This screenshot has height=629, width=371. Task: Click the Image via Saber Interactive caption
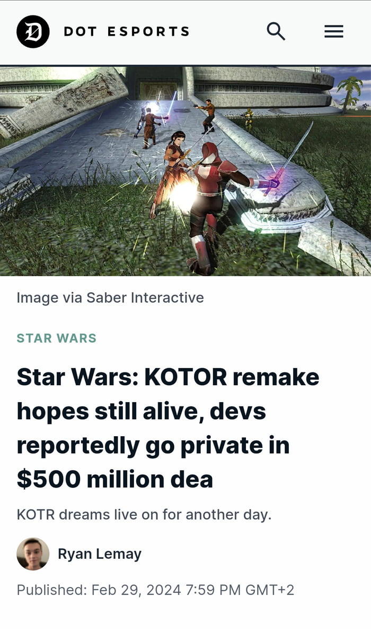tap(110, 297)
